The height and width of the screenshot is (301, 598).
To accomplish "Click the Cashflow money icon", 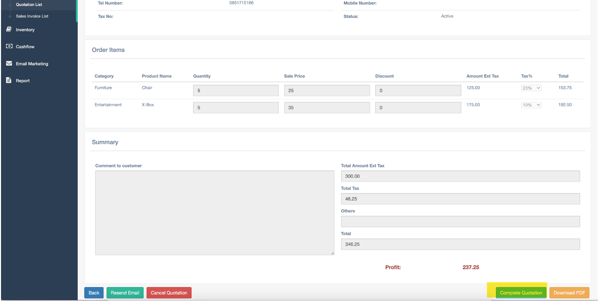I will (9, 47).
